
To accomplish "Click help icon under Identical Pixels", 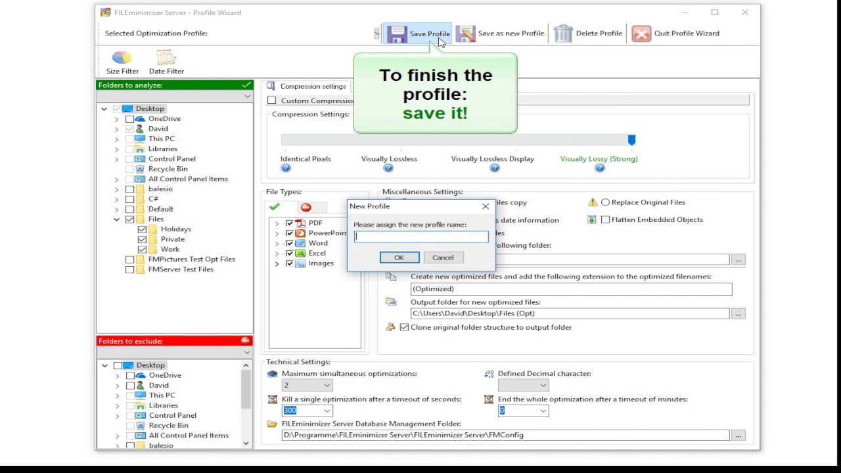I will click(x=286, y=168).
